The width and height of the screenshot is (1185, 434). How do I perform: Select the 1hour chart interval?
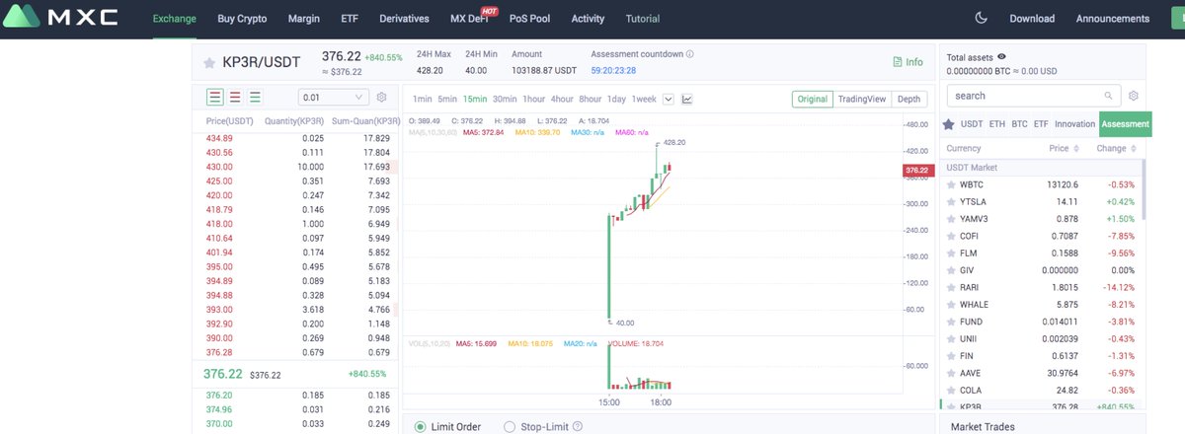click(534, 99)
